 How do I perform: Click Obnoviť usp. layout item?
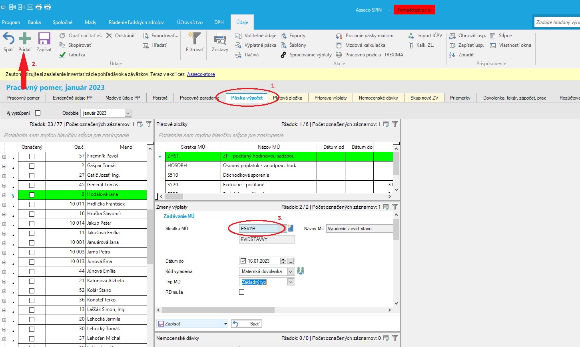(468, 36)
